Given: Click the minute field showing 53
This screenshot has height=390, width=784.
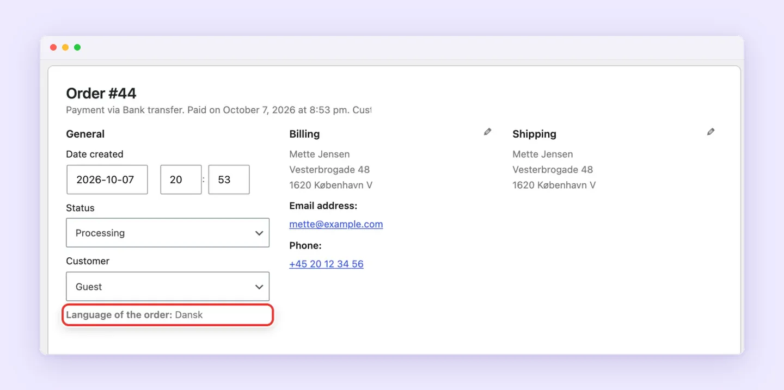Looking at the screenshot, I should 229,179.
